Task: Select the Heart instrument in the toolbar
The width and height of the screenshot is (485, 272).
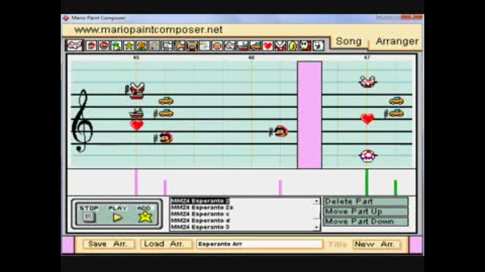Action: pos(268,46)
